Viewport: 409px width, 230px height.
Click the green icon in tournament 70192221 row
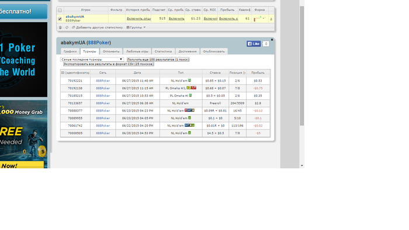coord(190,81)
